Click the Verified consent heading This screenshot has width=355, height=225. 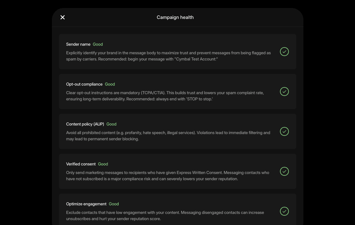point(81,164)
